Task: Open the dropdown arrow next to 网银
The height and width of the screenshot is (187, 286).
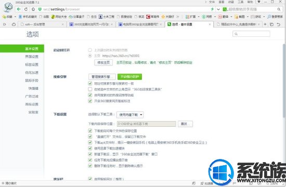Action: [x=215, y=17]
